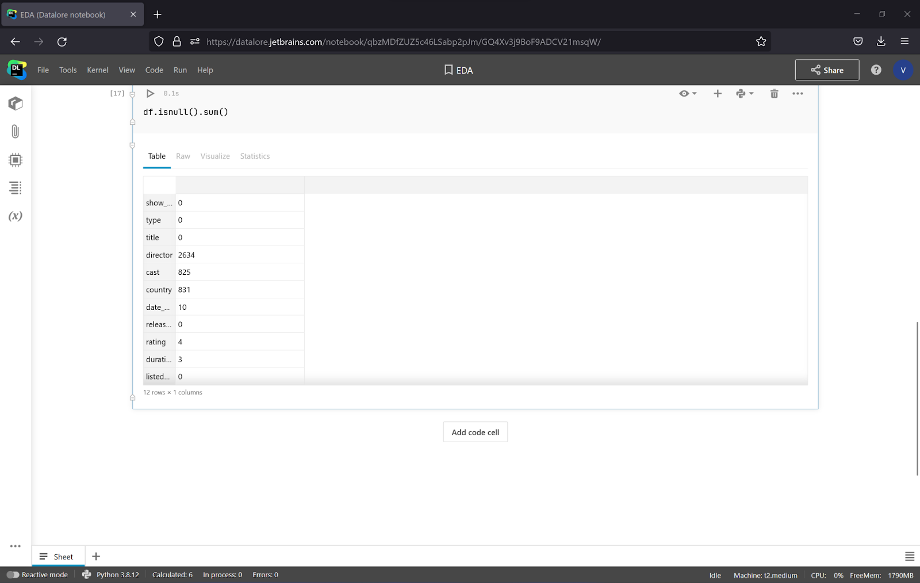Screen dimensions: 920x583
Task: Click Add code cell button
Action: (x=475, y=432)
